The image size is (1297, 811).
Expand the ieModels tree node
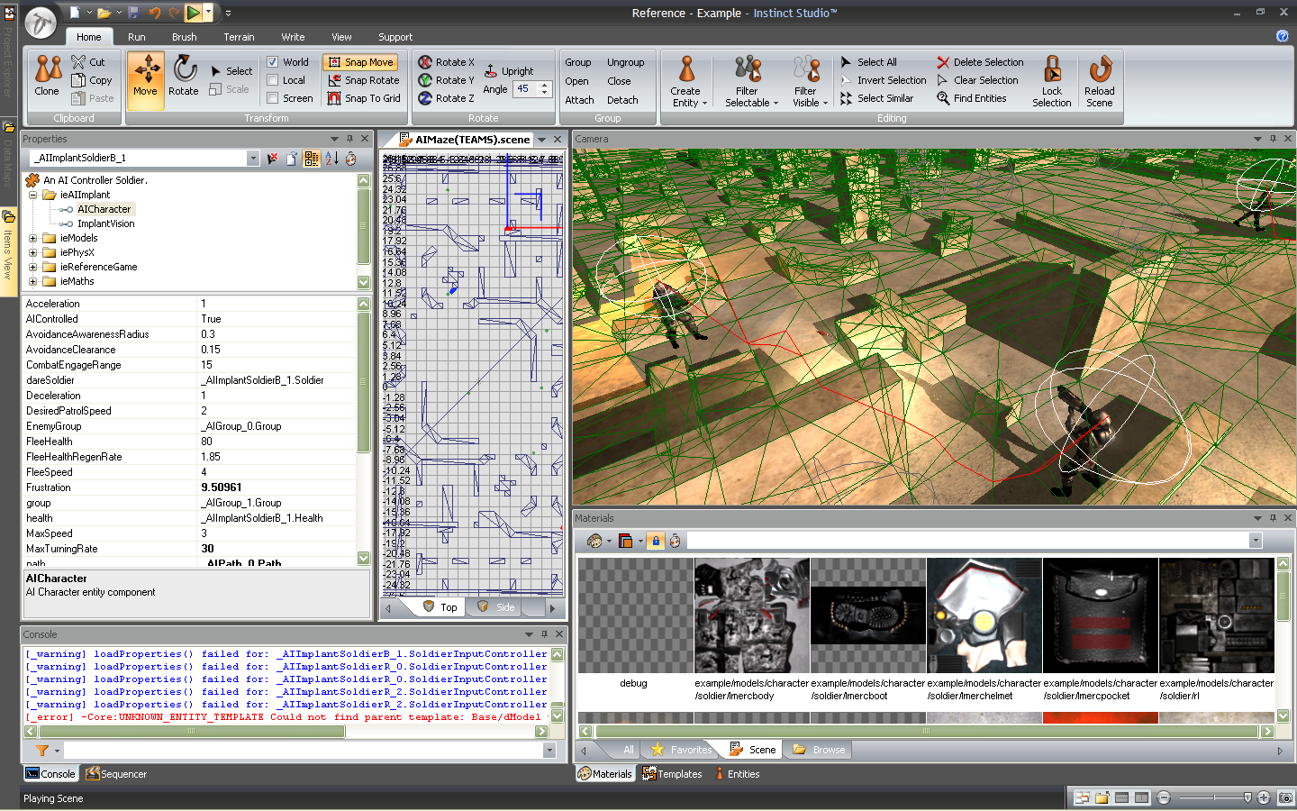click(33, 239)
